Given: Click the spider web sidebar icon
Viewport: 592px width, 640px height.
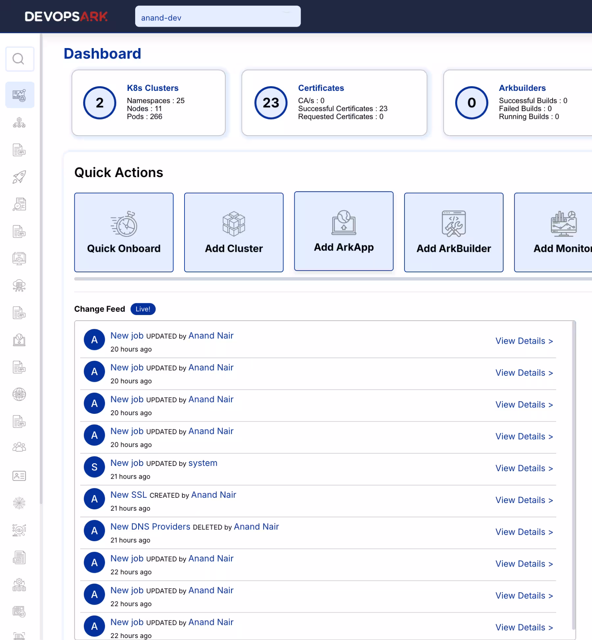Looking at the screenshot, I should click(19, 503).
